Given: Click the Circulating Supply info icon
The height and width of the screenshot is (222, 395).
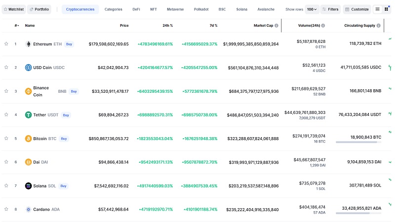Looking at the screenshot, I should pyautogui.click(x=378, y=26).
